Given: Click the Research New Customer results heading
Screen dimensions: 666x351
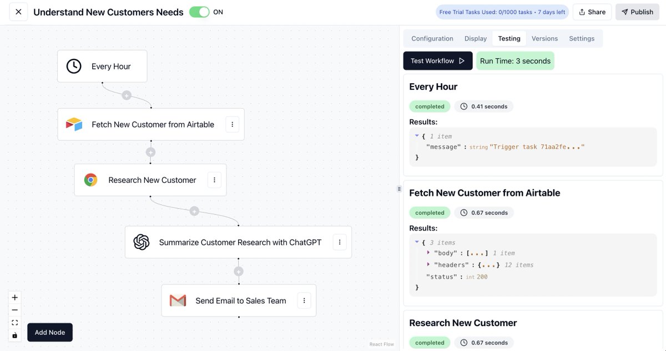Looking at the screenshot, I should 463,323.
